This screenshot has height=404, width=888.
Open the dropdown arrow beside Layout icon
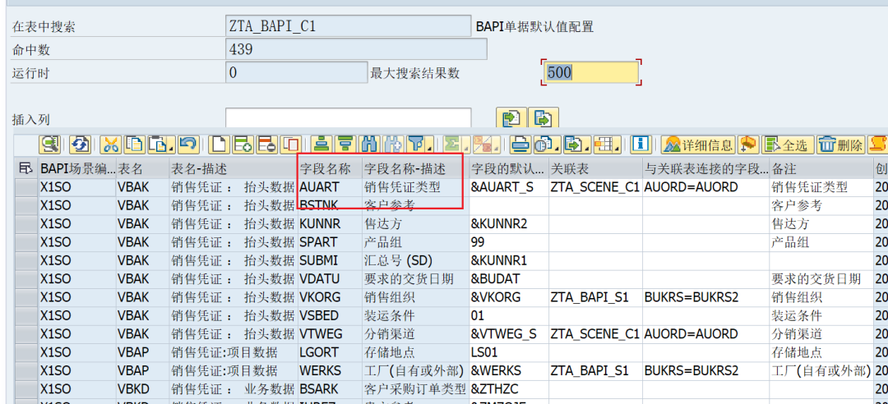617,149
